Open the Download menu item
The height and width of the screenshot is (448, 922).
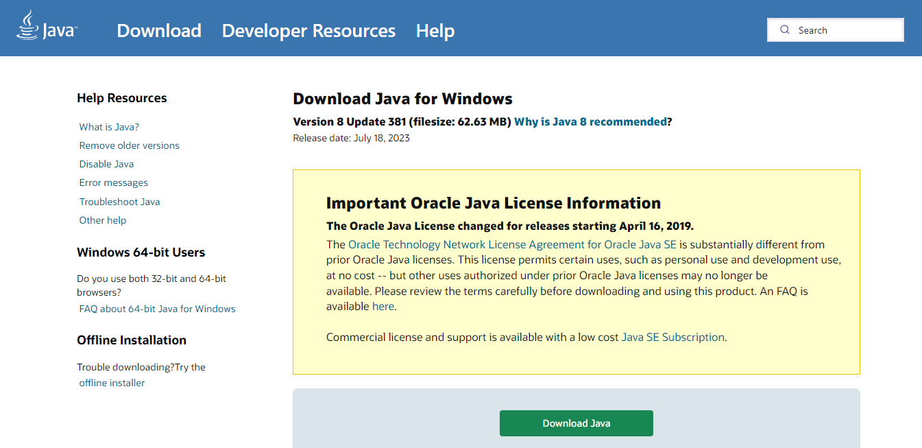click(x=159, y=31)
